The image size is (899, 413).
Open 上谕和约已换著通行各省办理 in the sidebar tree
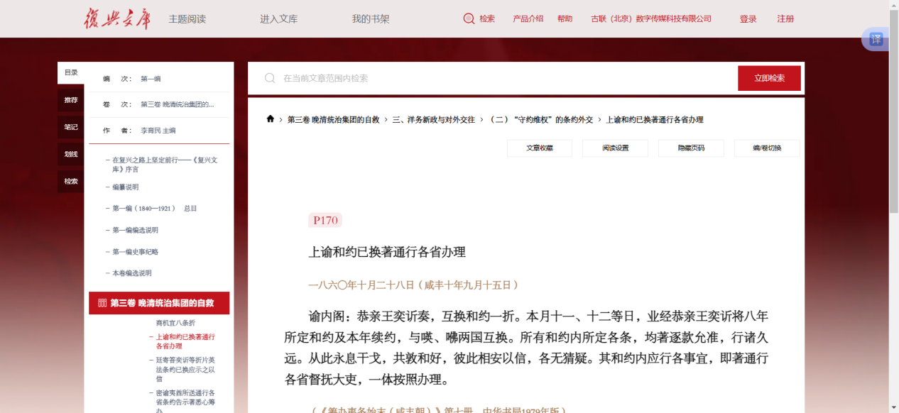click(x=185, y=341)
